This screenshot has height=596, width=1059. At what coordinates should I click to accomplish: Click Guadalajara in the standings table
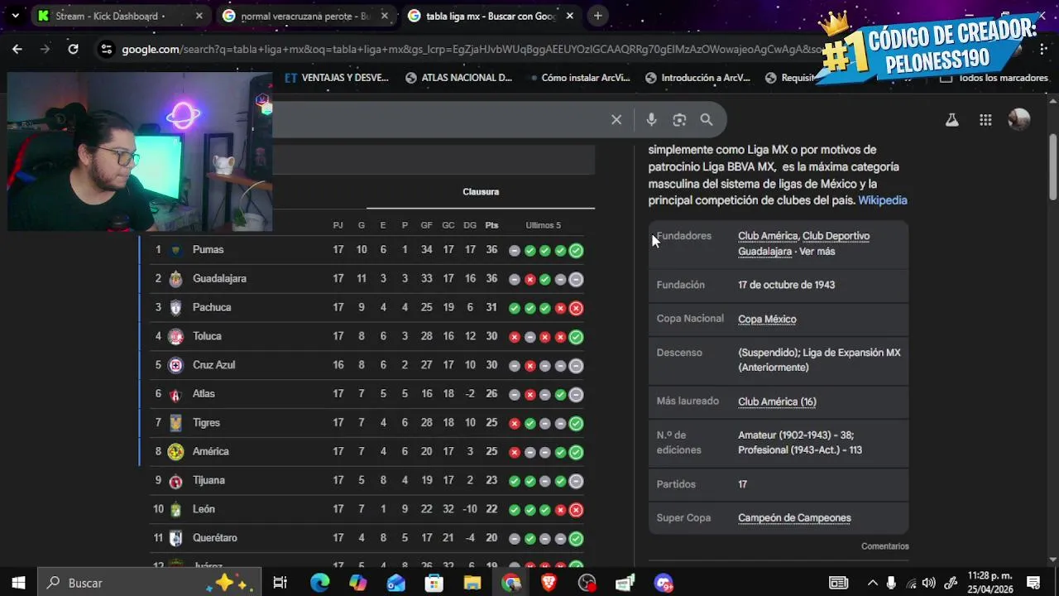tap(219, 279)
